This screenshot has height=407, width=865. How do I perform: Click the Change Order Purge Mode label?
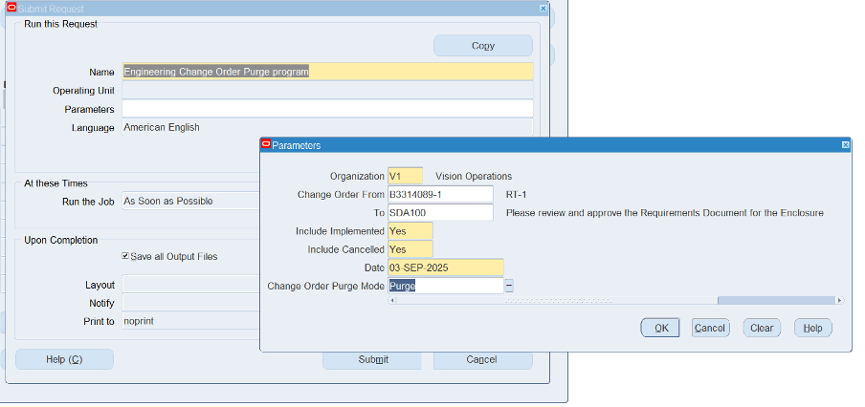click(326, 286)
